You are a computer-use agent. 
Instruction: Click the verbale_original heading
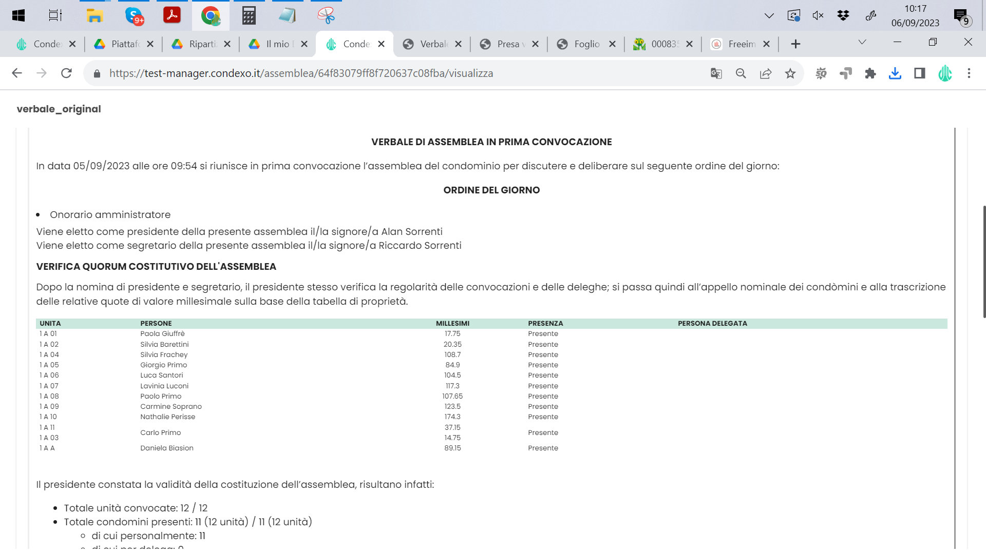click(59, 109)
